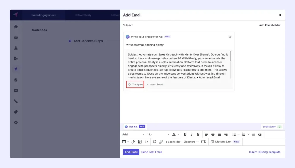Open the Arial font family dropdown
295x168 pixels.
133,134
